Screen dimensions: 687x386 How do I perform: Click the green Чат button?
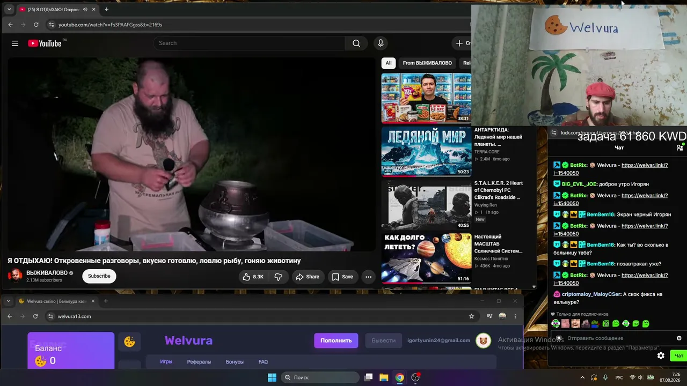click(x=678, y=355)
